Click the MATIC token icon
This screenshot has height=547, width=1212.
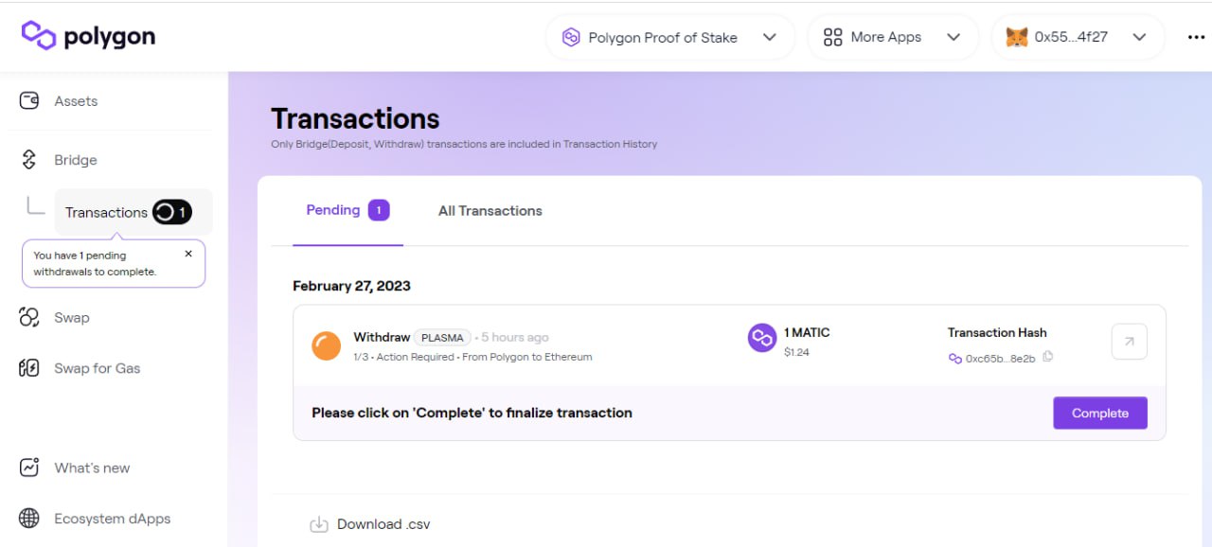tap(762, 338)
